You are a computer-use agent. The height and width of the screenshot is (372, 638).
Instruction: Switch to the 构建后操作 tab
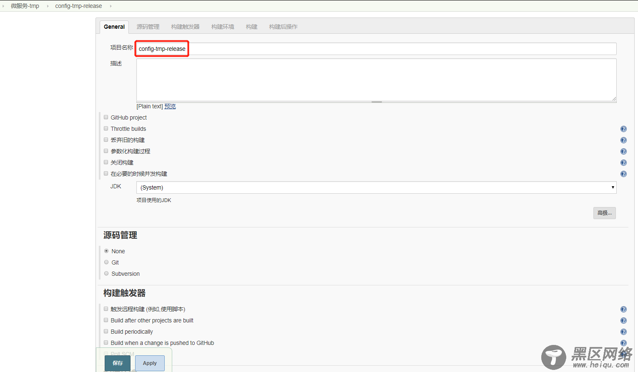[x=283, y=27]
